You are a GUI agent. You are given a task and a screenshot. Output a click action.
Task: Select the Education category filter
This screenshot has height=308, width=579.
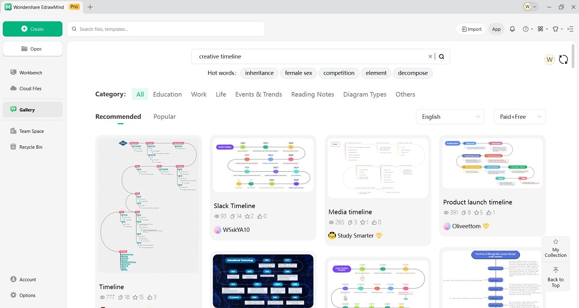tap(167, 94)
